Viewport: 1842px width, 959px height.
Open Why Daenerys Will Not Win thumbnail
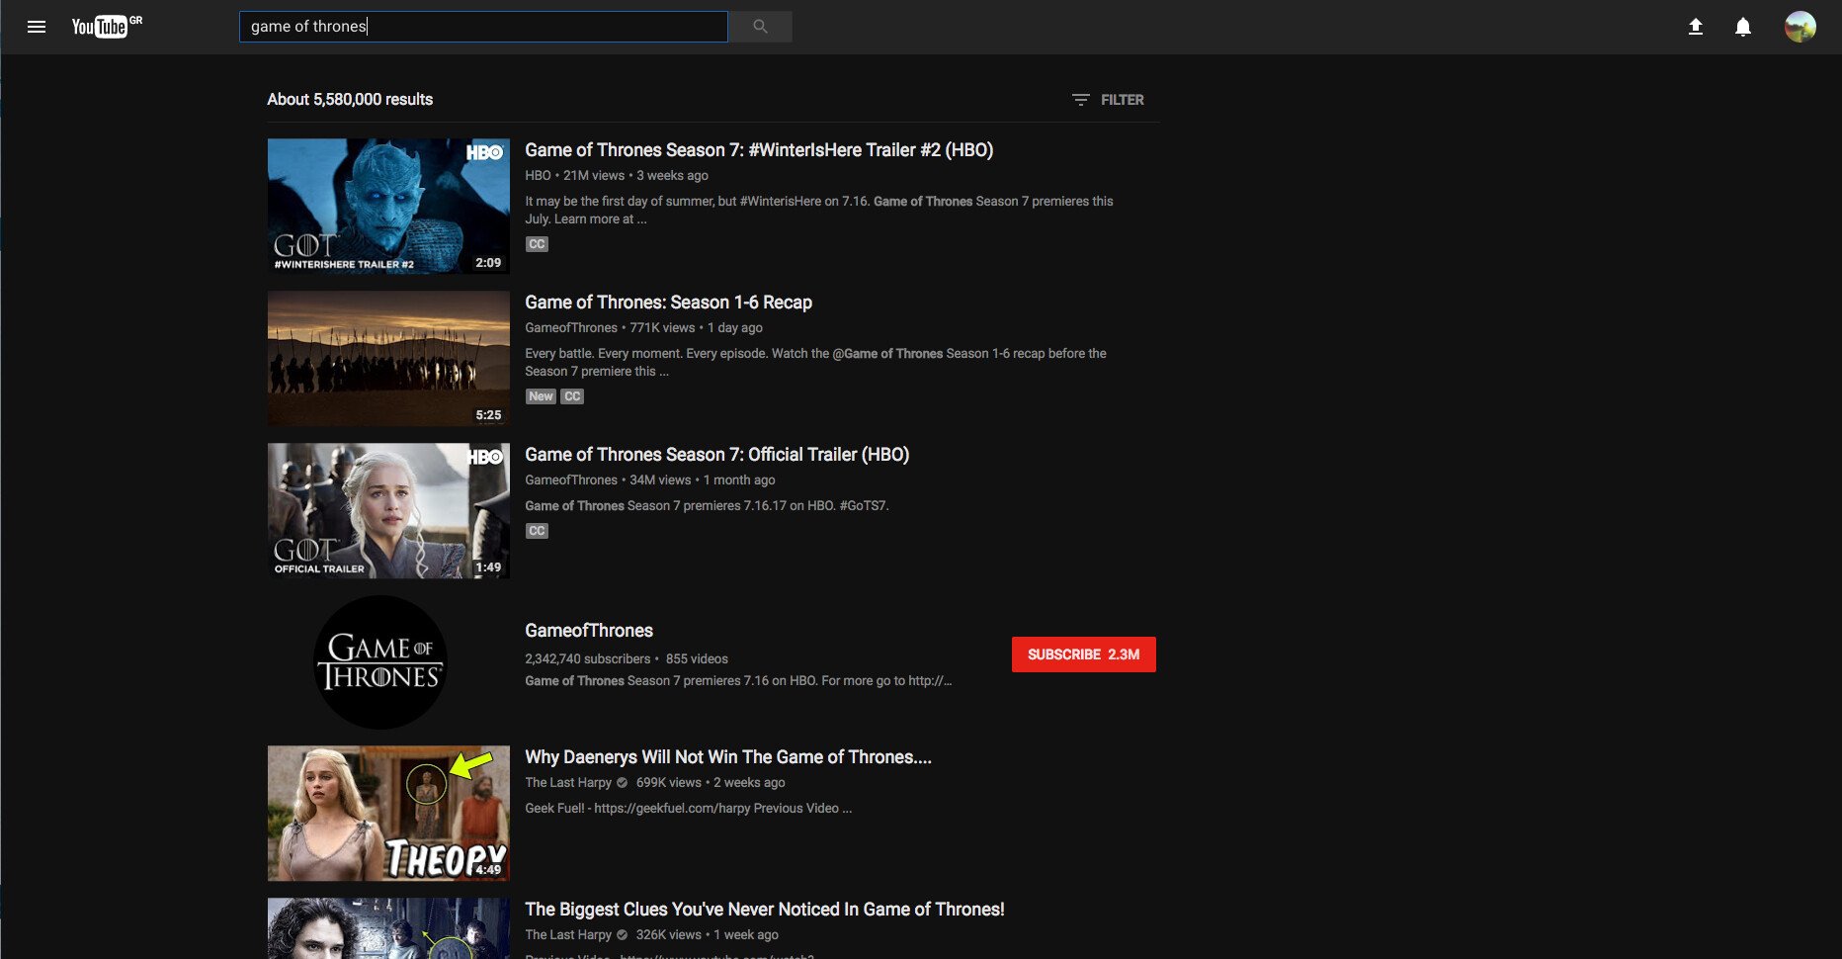(x=388, y=813)
